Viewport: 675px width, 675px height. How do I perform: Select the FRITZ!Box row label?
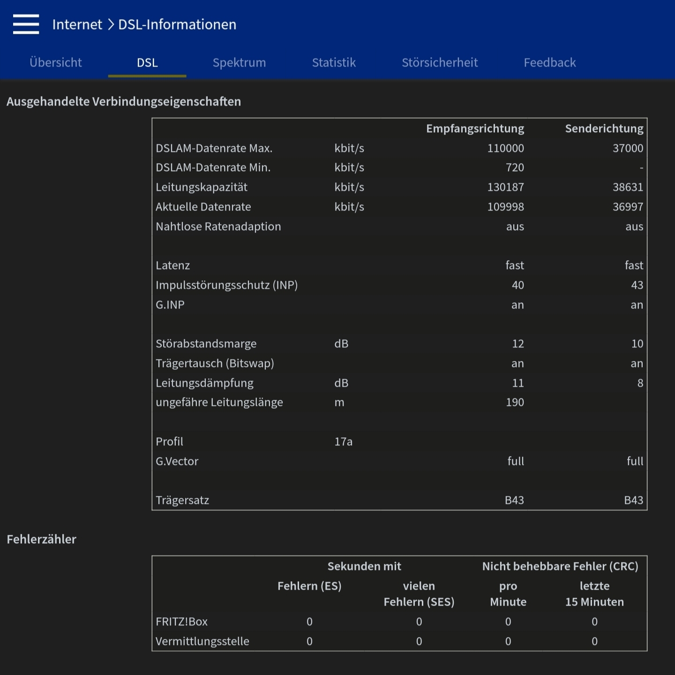pos(182,622)
